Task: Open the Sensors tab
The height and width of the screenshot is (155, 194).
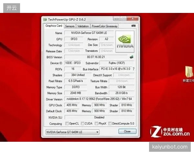Action: coord(70,26)
